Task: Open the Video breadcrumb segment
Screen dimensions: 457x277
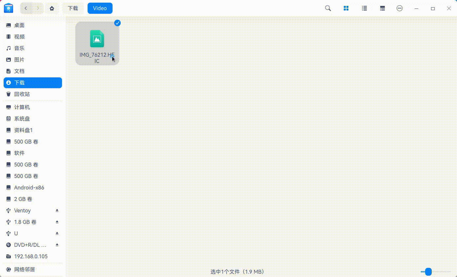Action: (x=100, y=8)
